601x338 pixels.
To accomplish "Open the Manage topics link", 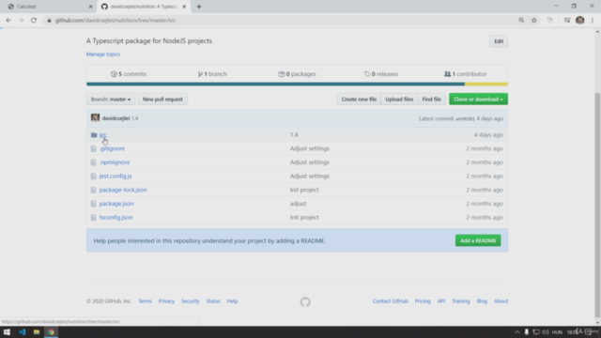I will [x=103, y=54].
